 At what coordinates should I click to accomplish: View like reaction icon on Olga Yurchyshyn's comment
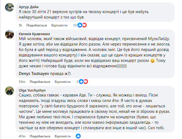click(x=78, y=136)
